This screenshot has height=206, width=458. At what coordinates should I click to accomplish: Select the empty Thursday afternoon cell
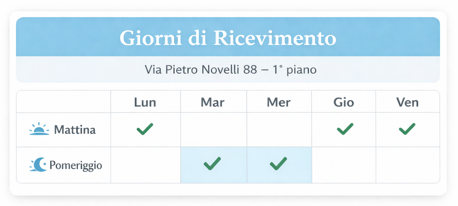[344, 165]
